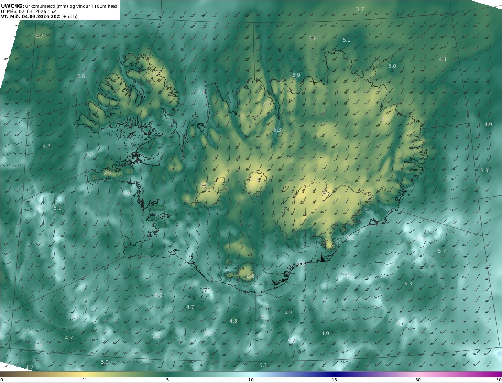The width and height of the screenshot is (502, 383).
Task: Click the 3.6 value label on the map
Action: pyautogui.click(x=313, y=38)
